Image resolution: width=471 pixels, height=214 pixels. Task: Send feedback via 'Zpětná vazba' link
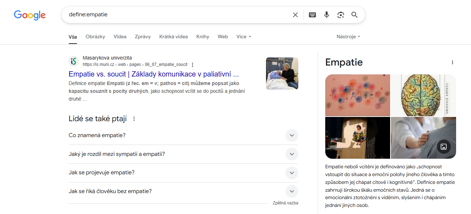tap(285, 203)
